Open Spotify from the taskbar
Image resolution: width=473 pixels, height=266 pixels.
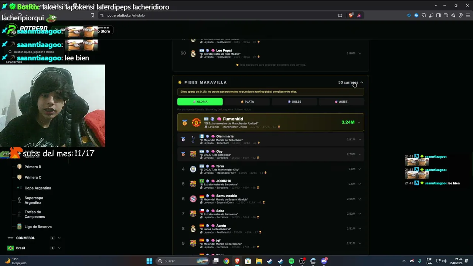click(x=291, y=261)
